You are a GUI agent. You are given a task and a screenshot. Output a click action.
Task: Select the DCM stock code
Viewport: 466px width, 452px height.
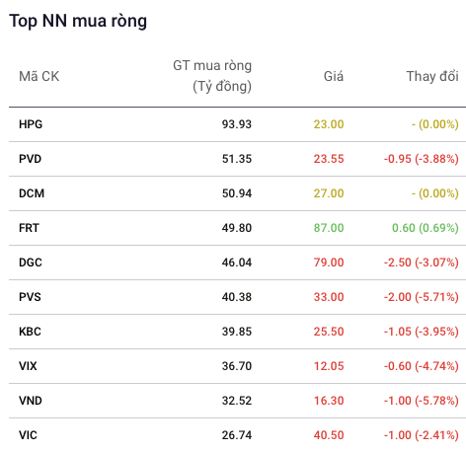32,193
